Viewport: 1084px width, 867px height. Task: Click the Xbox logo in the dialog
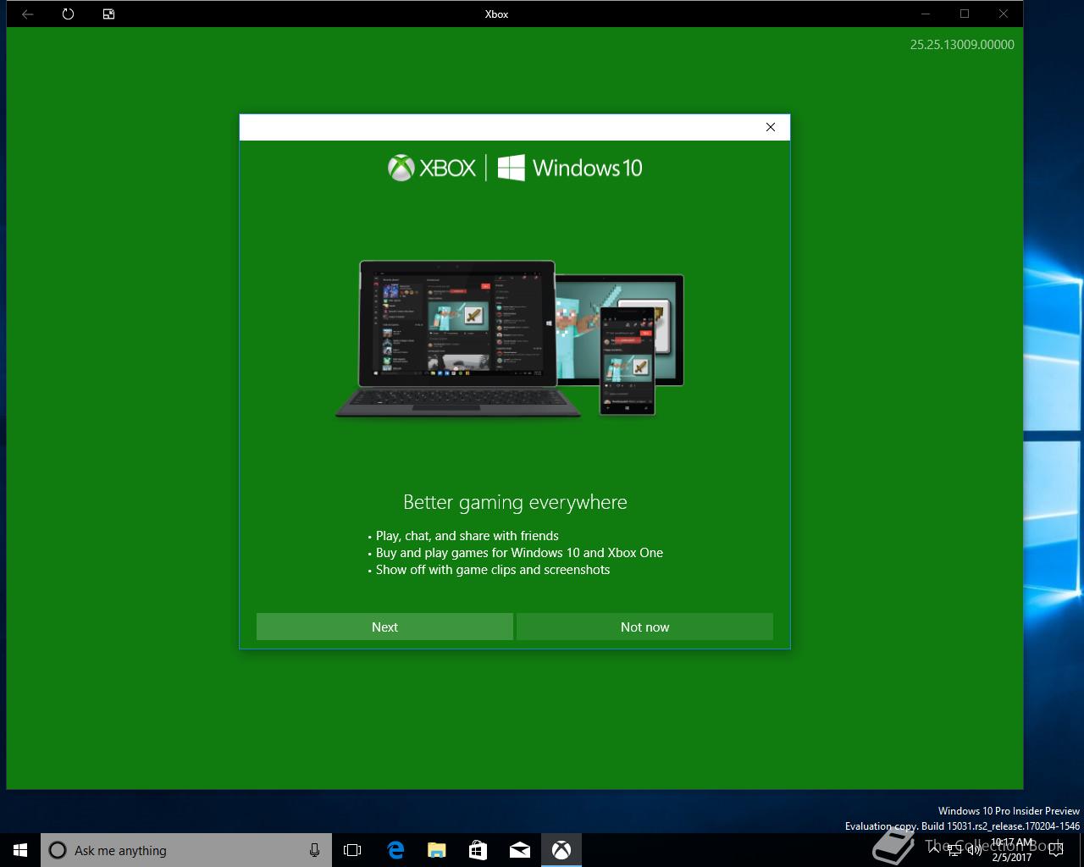tap(432, 168)
